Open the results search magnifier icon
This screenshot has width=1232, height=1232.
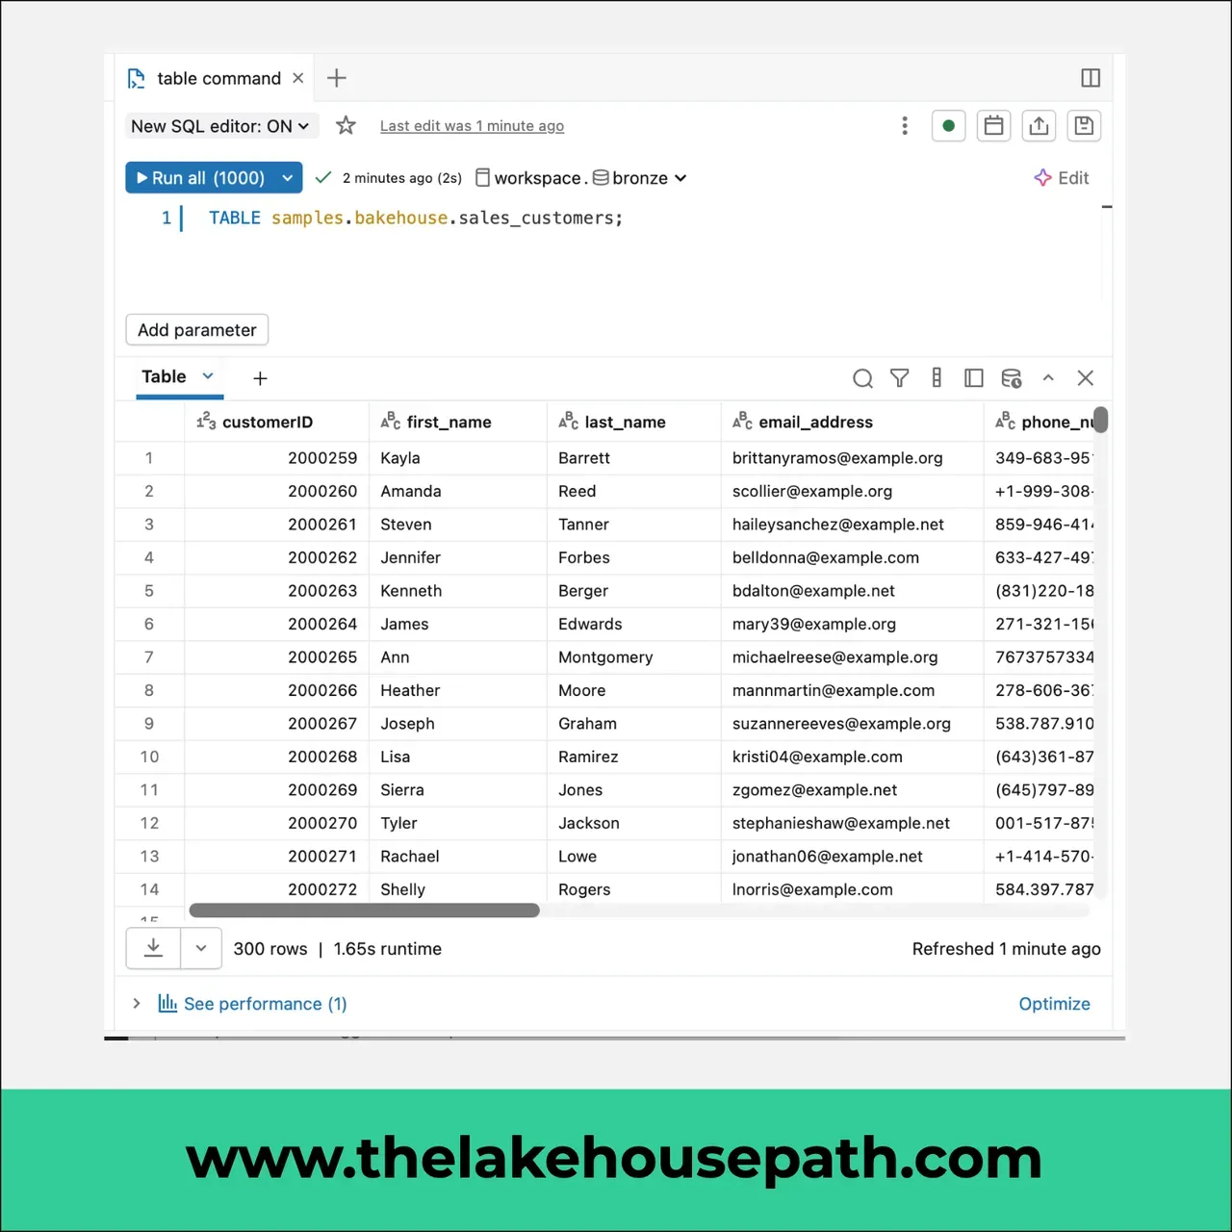[862, 378]
